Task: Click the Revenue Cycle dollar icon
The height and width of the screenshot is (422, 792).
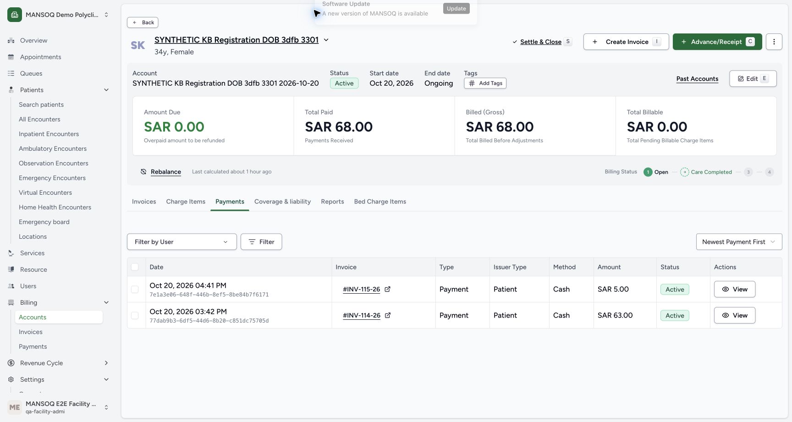Action: click(11, 363)
